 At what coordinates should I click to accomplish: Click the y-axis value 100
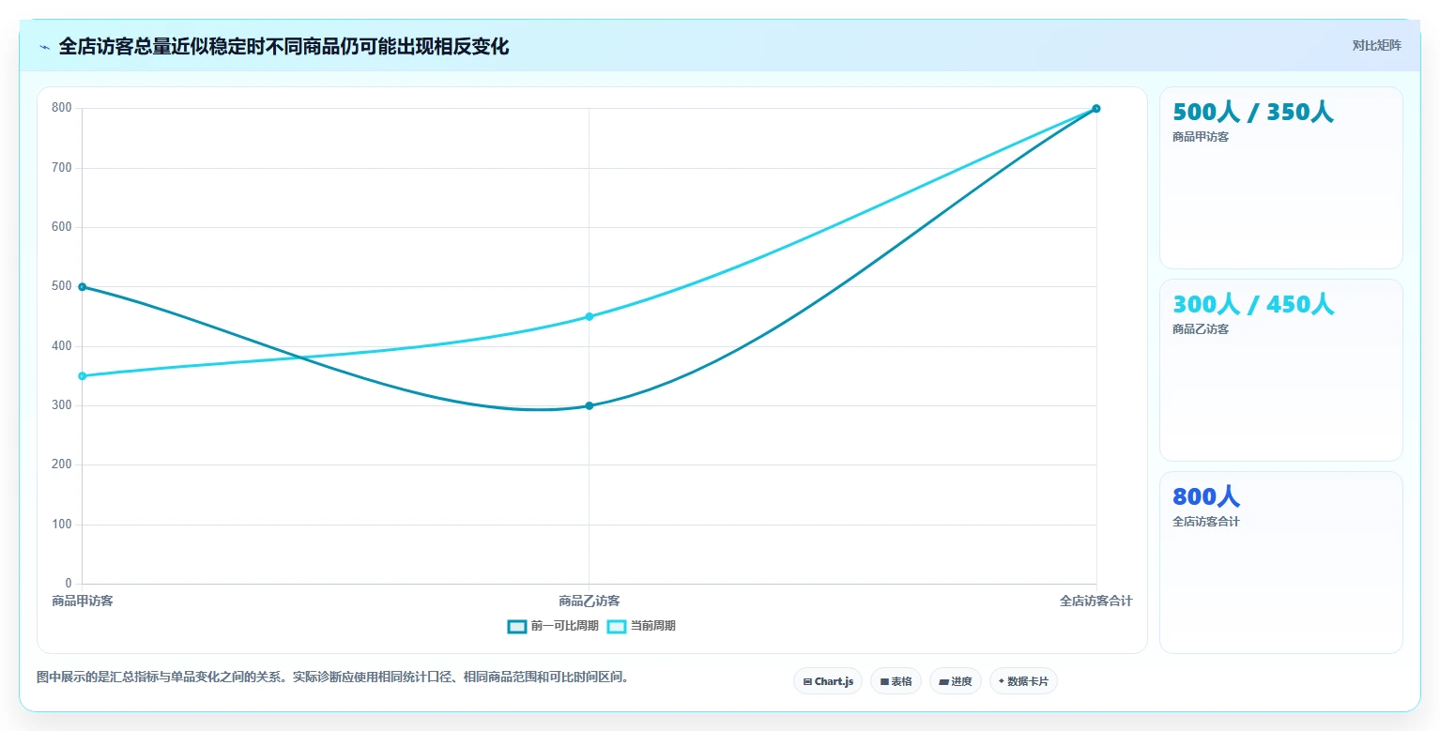coord(62,525)
